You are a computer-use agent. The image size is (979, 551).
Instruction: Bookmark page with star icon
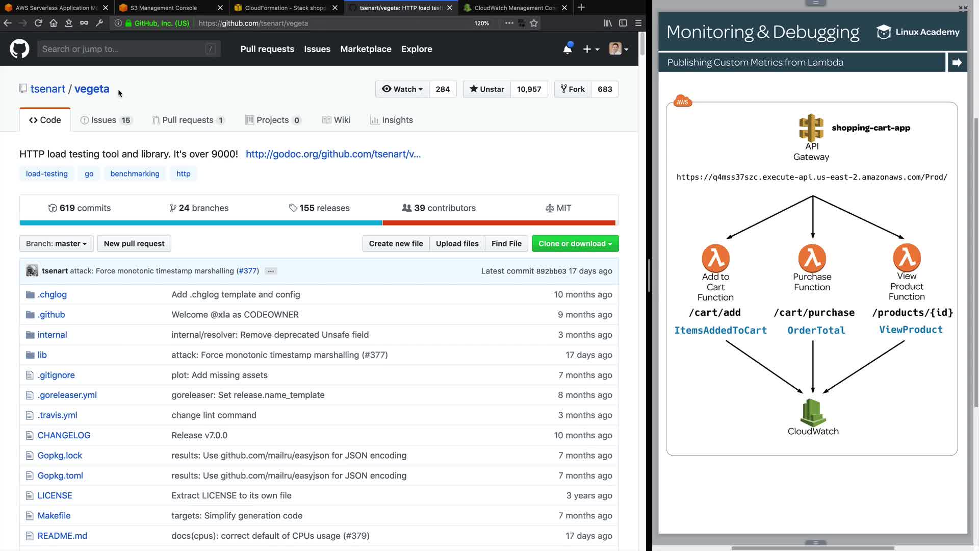(534, 23)
